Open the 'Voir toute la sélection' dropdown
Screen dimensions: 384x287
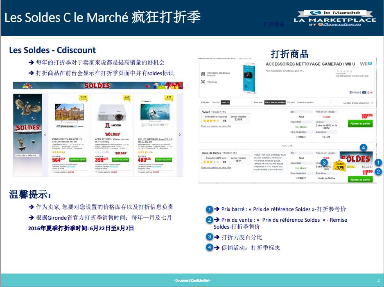[27, 155]
